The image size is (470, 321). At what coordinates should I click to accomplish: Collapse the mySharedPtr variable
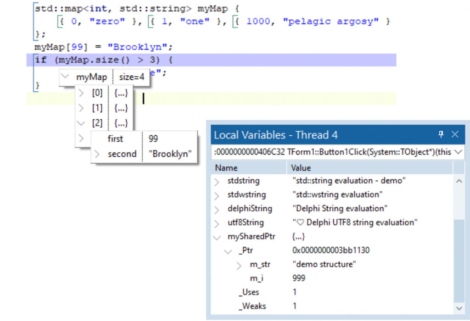coord(217,238)
